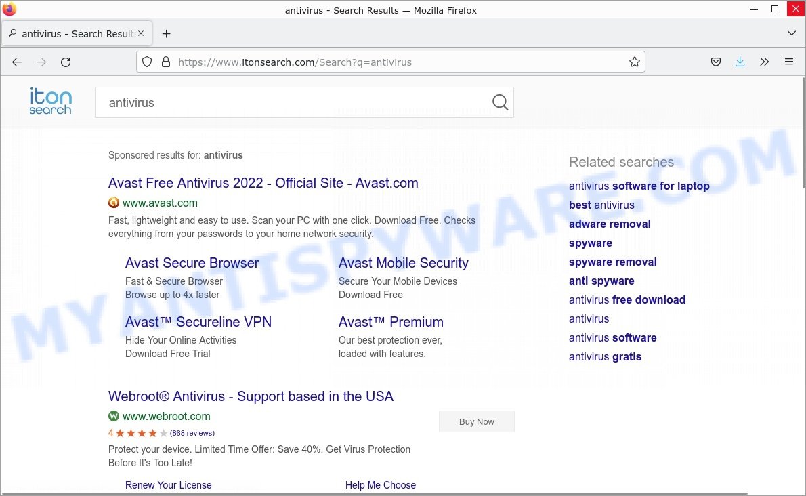Visit www.webroot.com link
Image resolution: width=806 pixels, height=496 pixels.
pyautogui.click(x=166, y=416)
